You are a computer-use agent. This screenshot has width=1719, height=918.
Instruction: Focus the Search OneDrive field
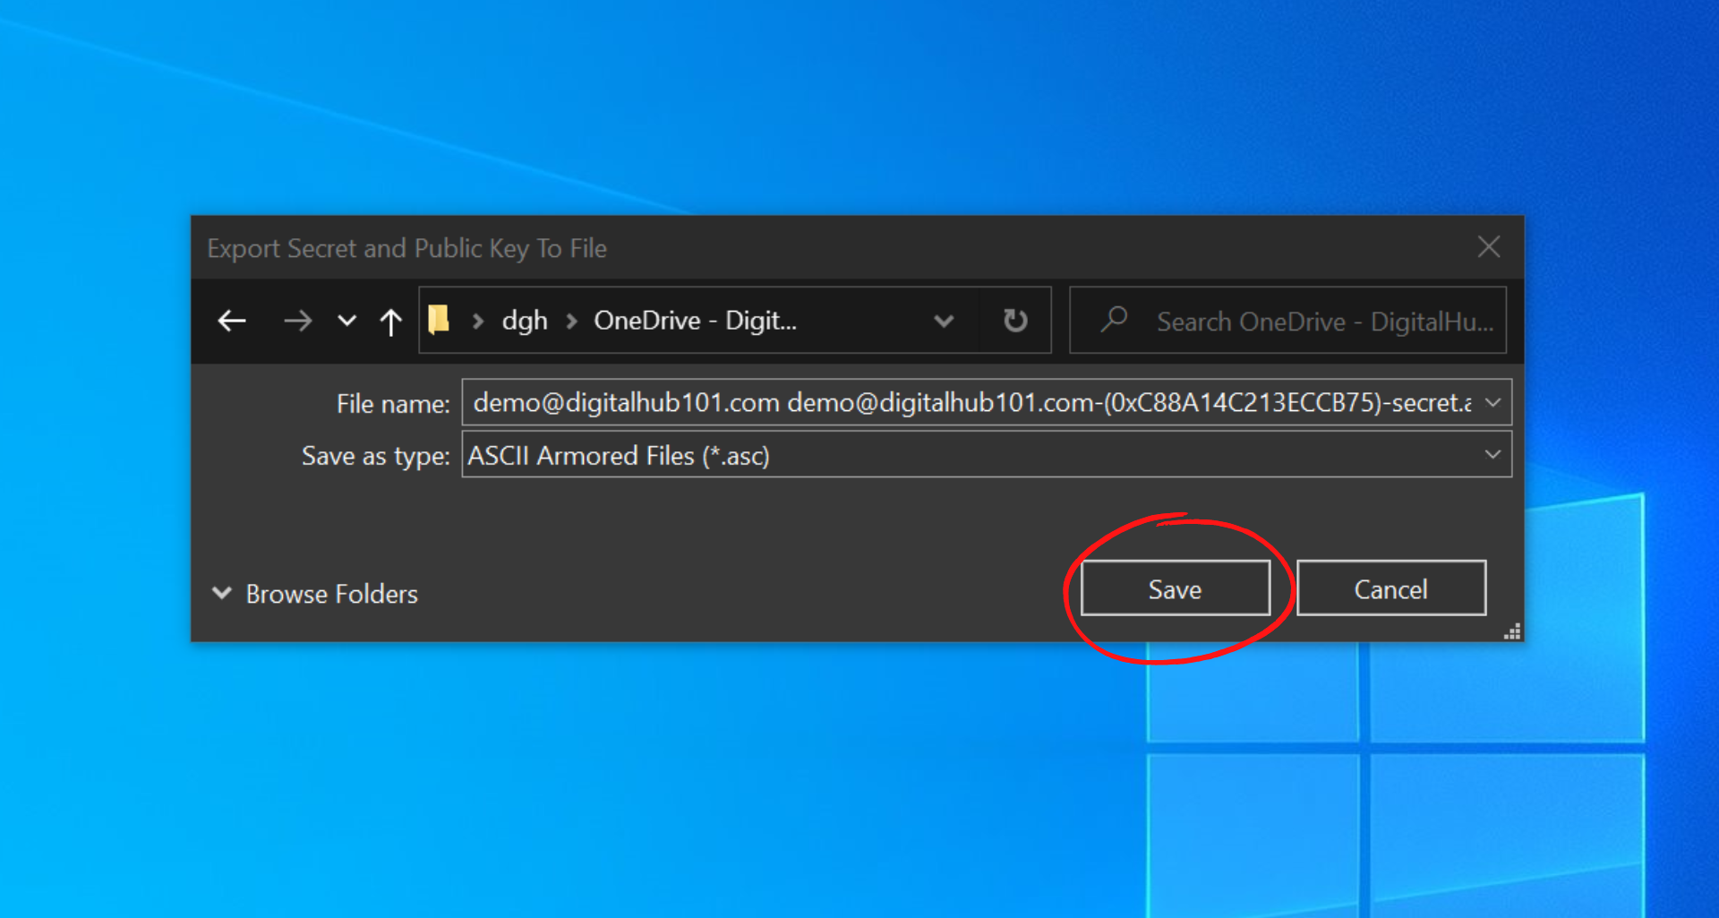(1287, 321)
